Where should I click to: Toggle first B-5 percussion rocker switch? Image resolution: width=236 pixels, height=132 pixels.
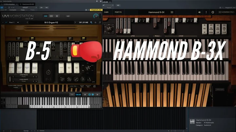[11, 68]
